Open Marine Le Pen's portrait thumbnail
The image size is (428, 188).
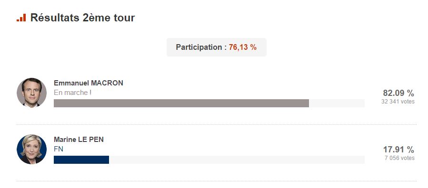point(32,149)
